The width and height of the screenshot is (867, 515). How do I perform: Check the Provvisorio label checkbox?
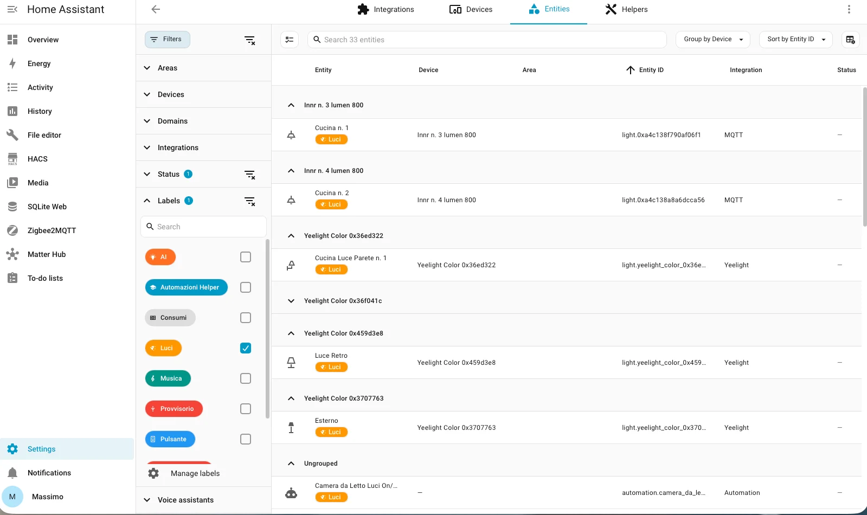click(x=246, y=409)
